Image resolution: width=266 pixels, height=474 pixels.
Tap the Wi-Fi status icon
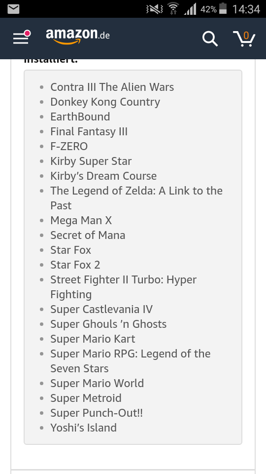point(173,9)
